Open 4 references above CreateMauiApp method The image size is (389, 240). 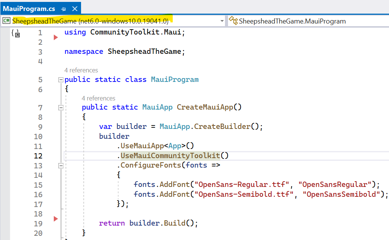(98, 98)
